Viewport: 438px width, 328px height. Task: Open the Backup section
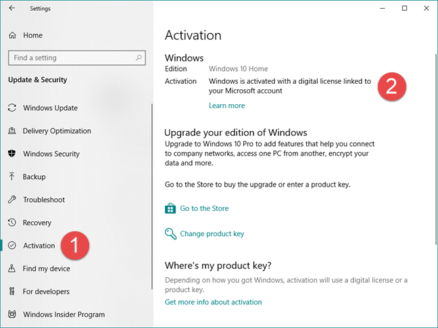pos(34,177)
